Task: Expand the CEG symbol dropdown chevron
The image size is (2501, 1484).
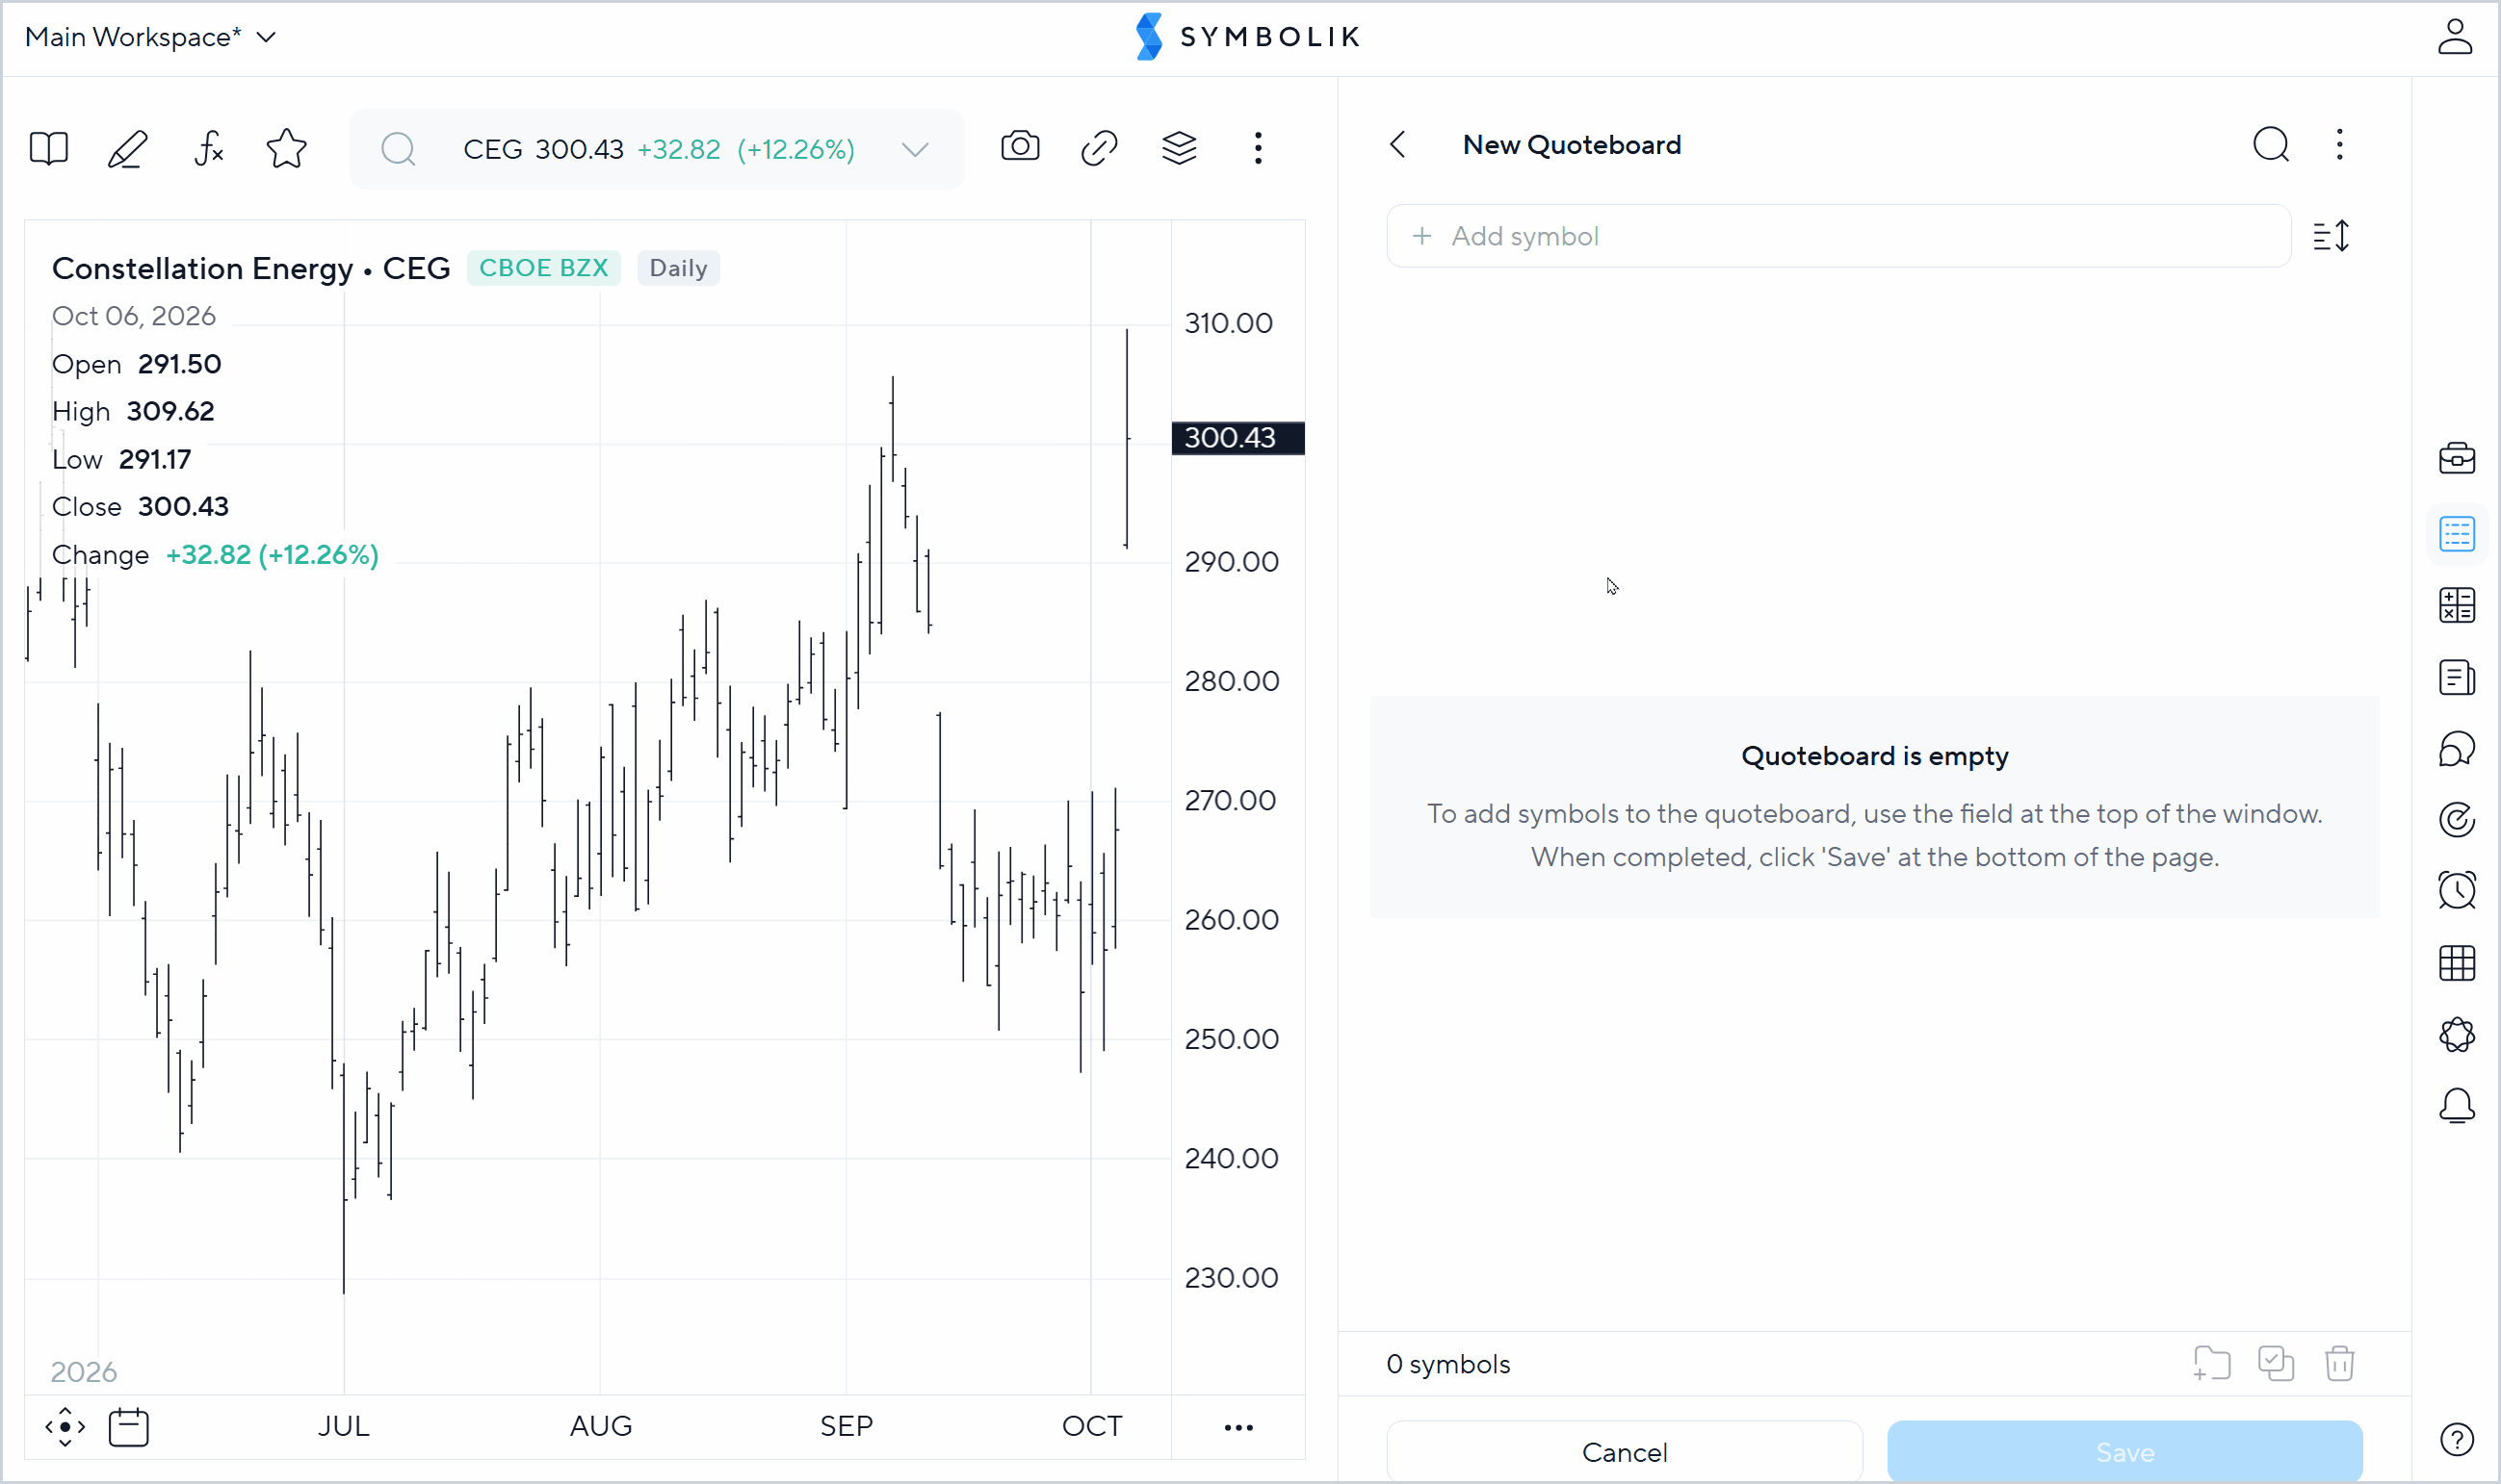Action: pos(914,150)
